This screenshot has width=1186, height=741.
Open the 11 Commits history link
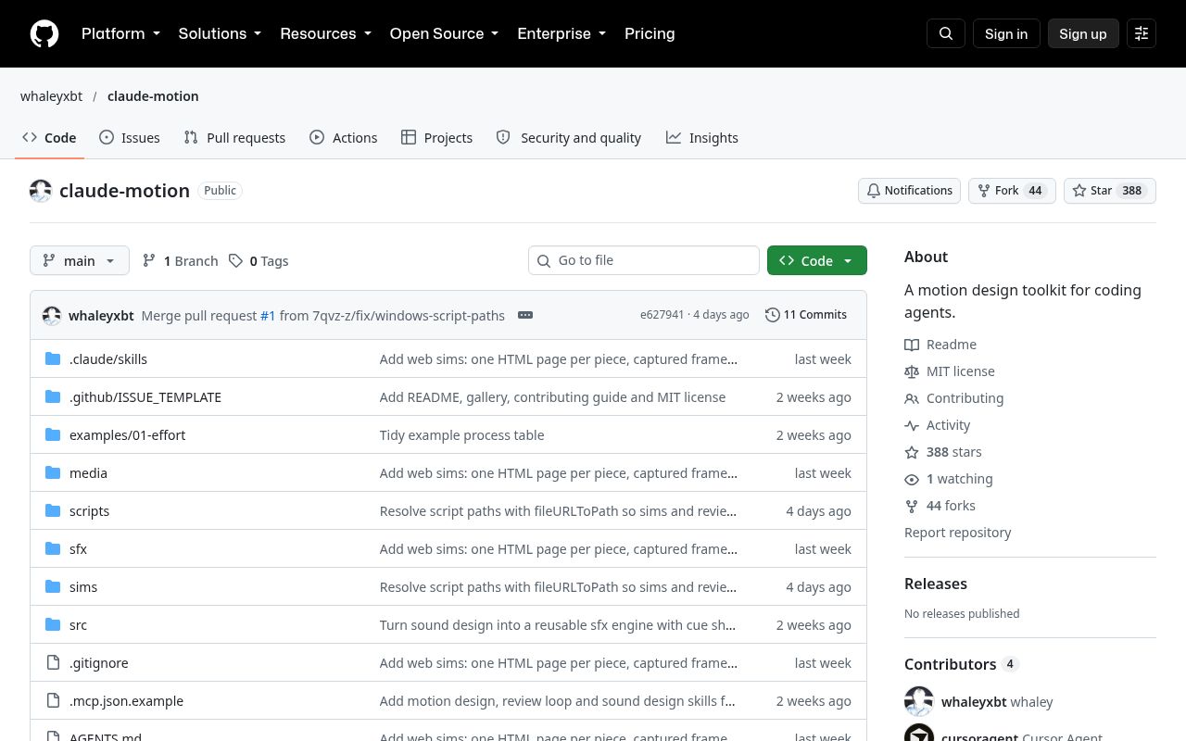click(x=806, y=315)
